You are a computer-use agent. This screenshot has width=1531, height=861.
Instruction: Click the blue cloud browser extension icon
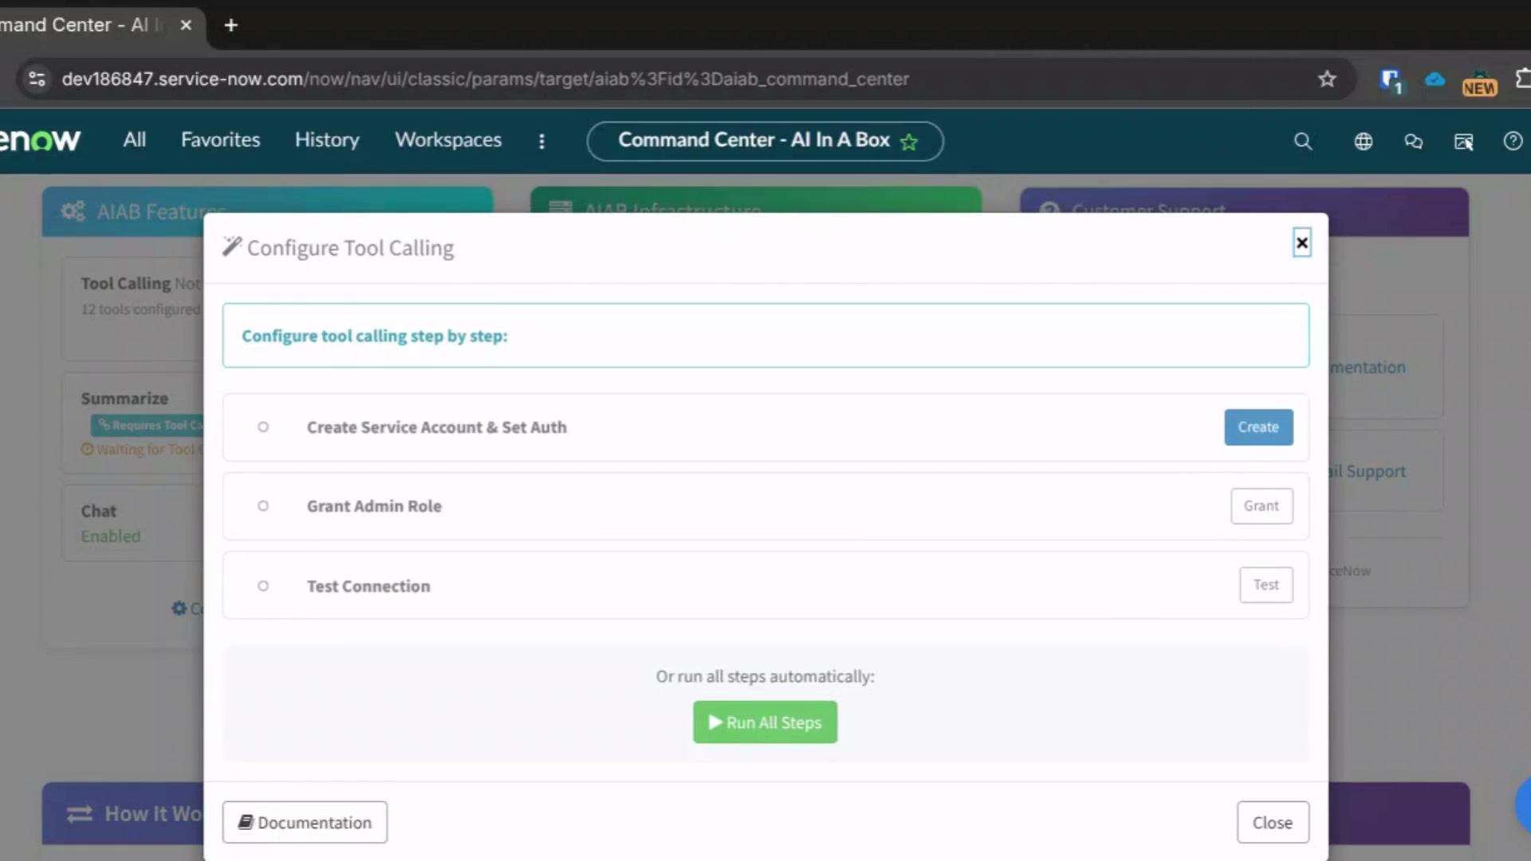point(1435,79)
